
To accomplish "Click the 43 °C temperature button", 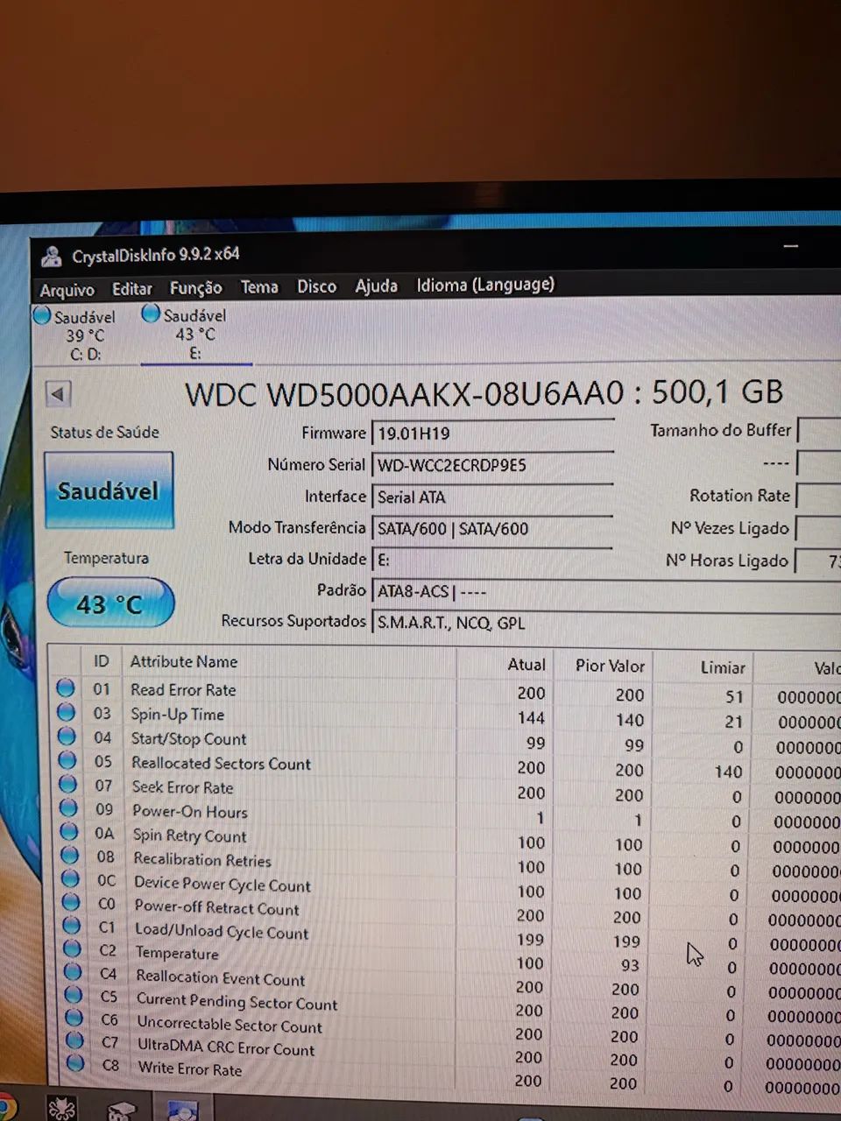I will coord(110,603).
